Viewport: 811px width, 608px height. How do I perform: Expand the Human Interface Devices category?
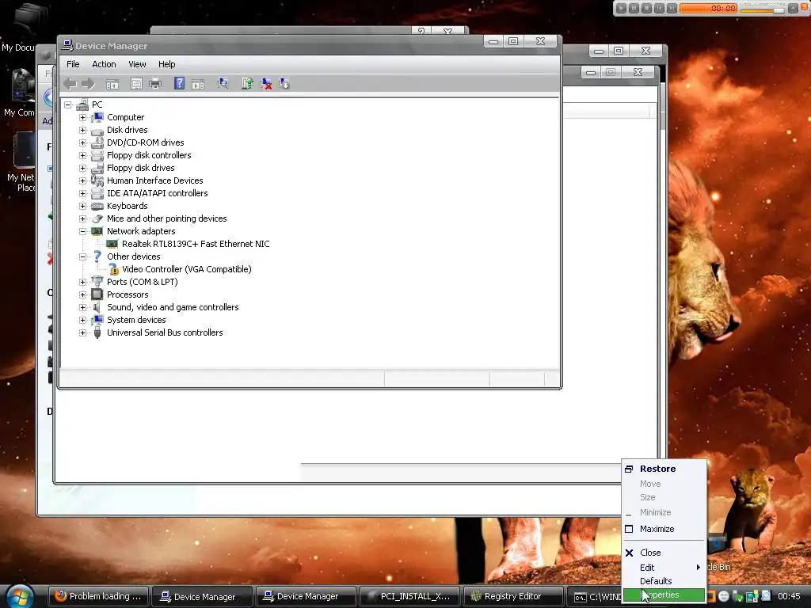click(82, 180)
